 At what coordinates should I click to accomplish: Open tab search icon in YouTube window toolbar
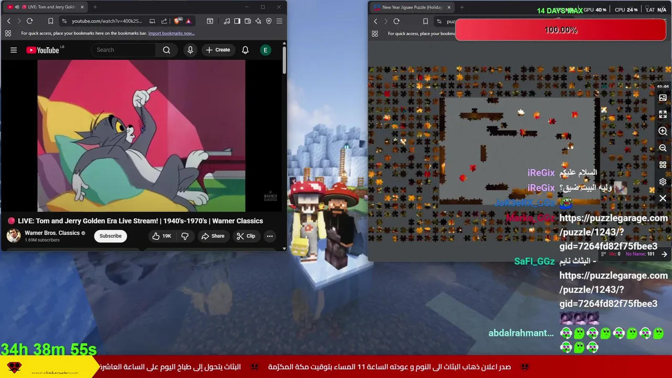click(x=210, y=21)
